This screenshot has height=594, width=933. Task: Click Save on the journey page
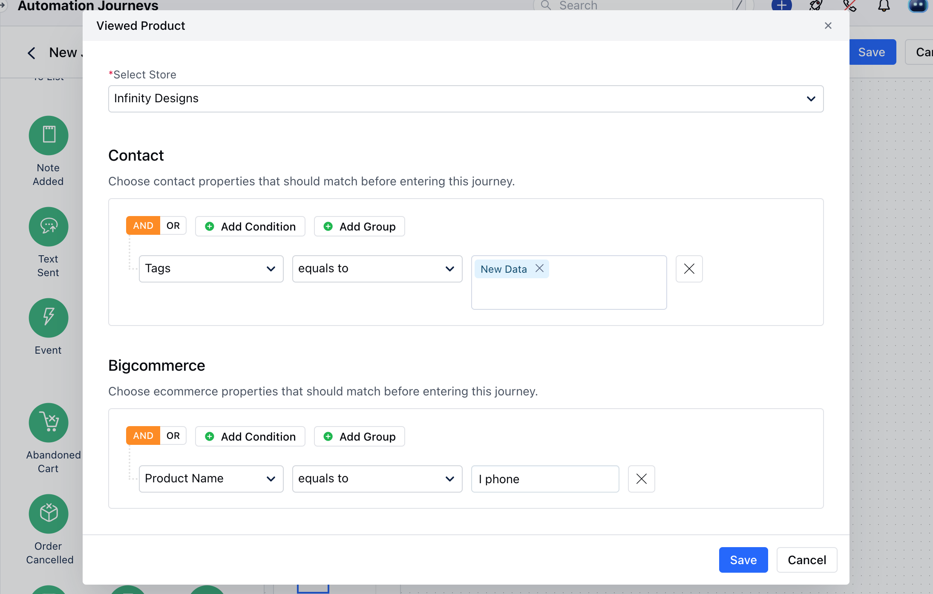click(x=872, y=52)
